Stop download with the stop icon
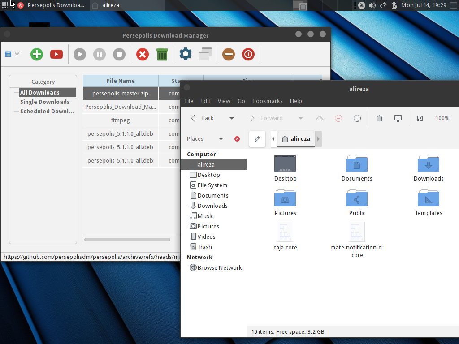This screenshot has width=459, height=344. [x=119, y=54]
